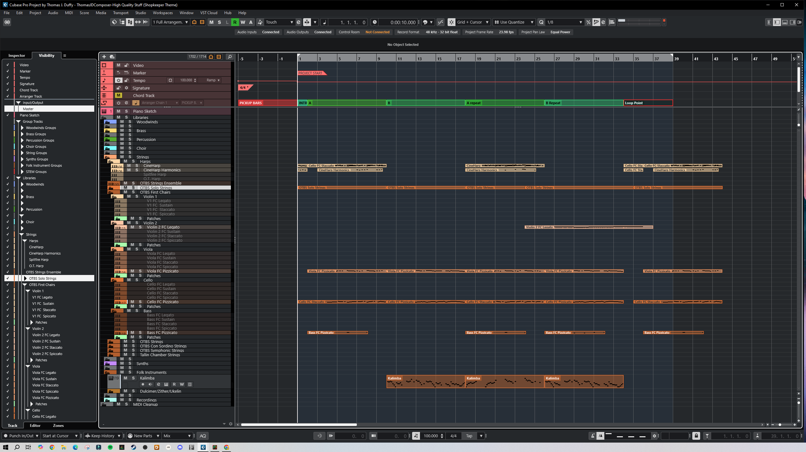Screen dimensions: 806x452
Task: Toggle Auto-Scroll icon in the toolbar
Action: (x=307, y=22)
